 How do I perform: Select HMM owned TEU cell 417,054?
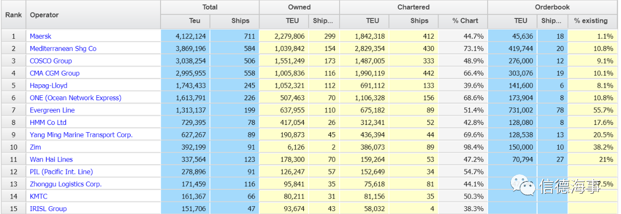[284, 122]
